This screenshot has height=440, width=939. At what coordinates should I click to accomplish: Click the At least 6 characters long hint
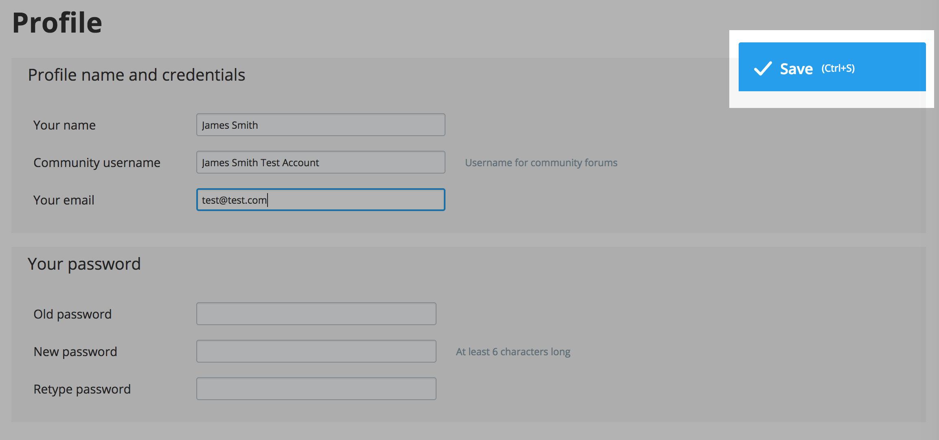point(513,351)
